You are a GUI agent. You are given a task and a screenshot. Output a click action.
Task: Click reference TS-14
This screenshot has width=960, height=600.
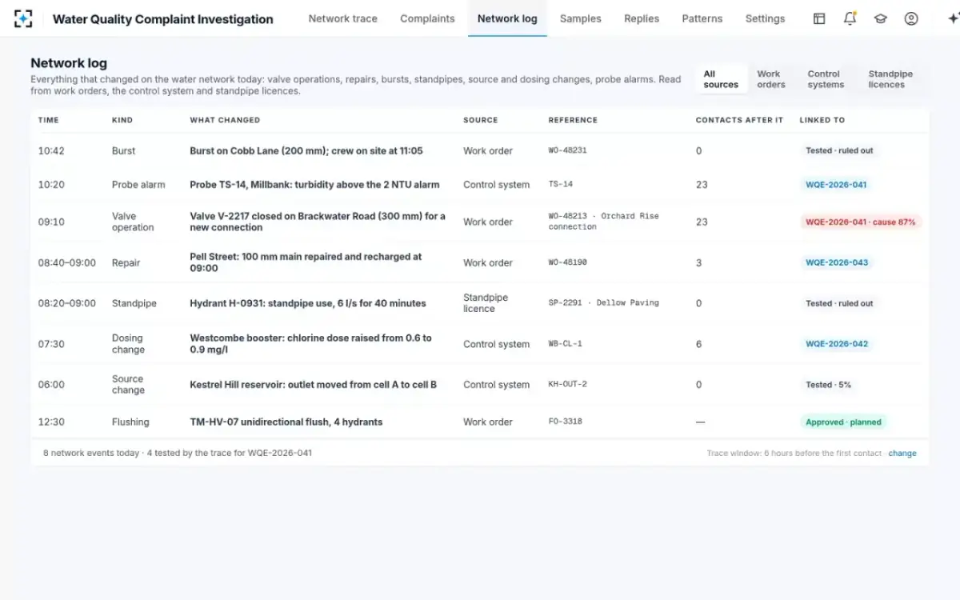[x=561, y=184]
